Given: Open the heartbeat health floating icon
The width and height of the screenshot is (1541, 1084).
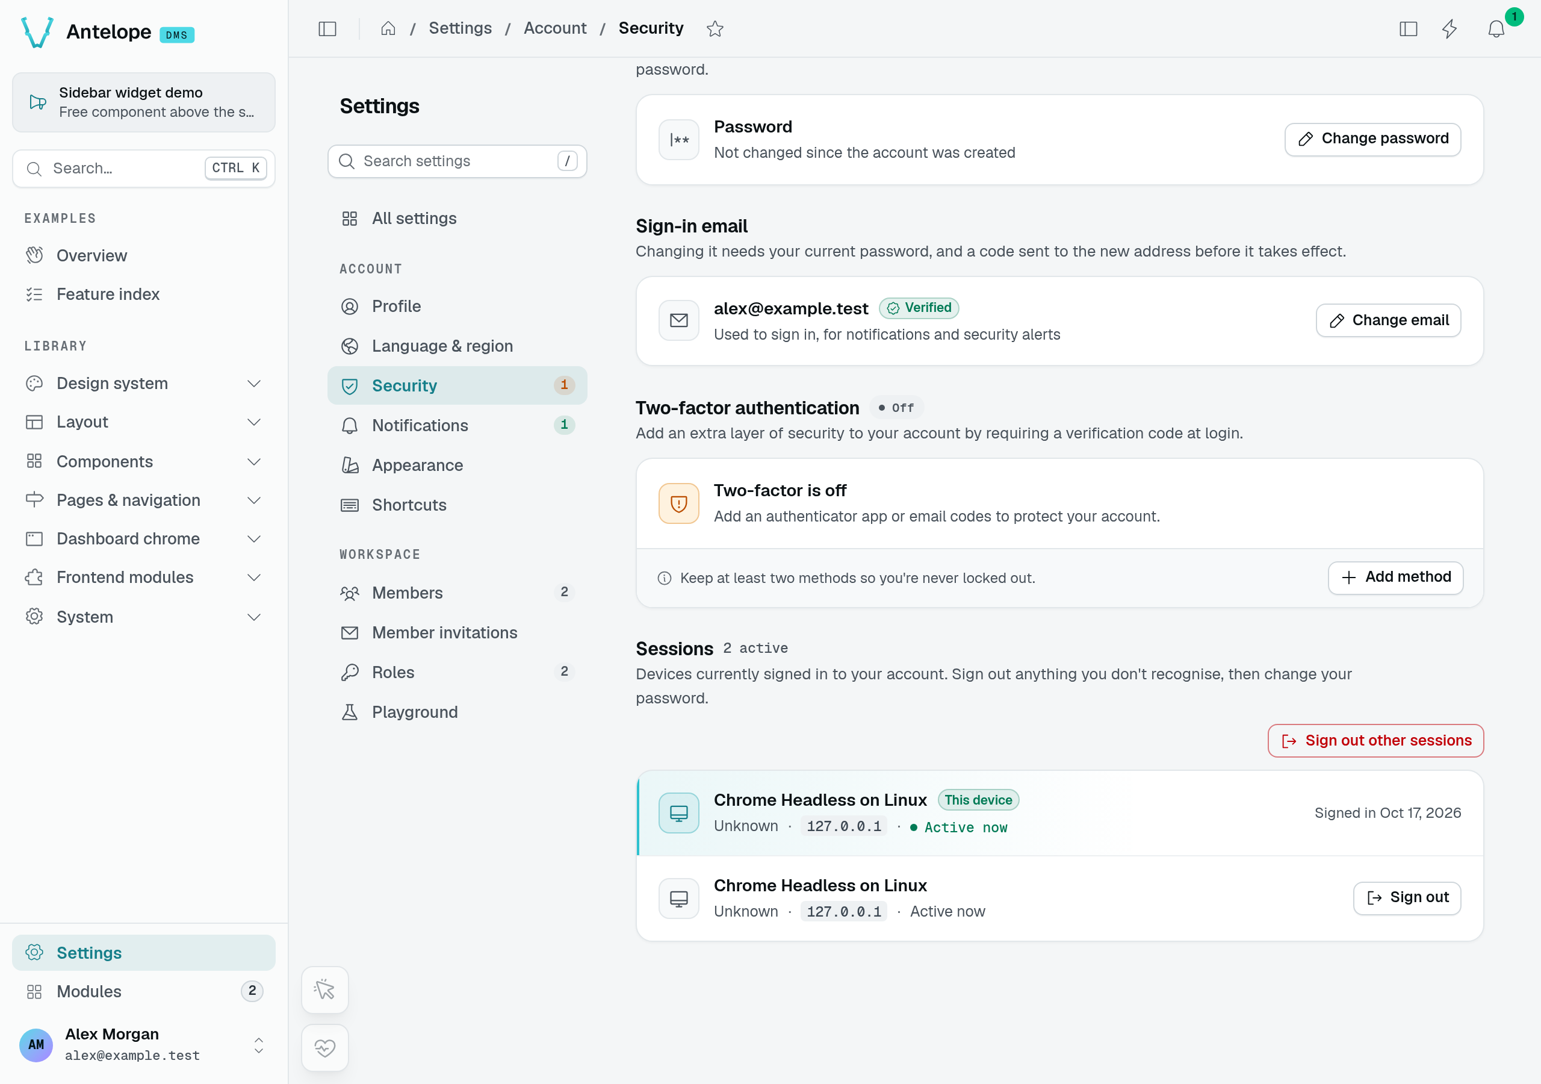Looking at the screenshot, I should click(325, 1048).
